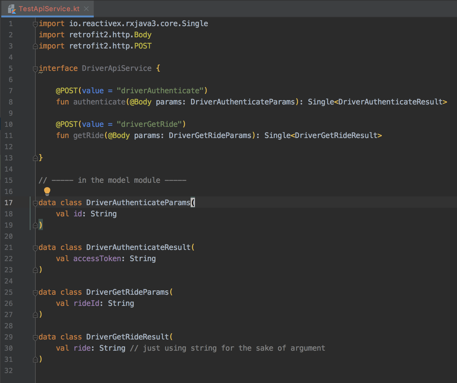
Task: Click fold end marker at line 19
Action: pos(35,225)
